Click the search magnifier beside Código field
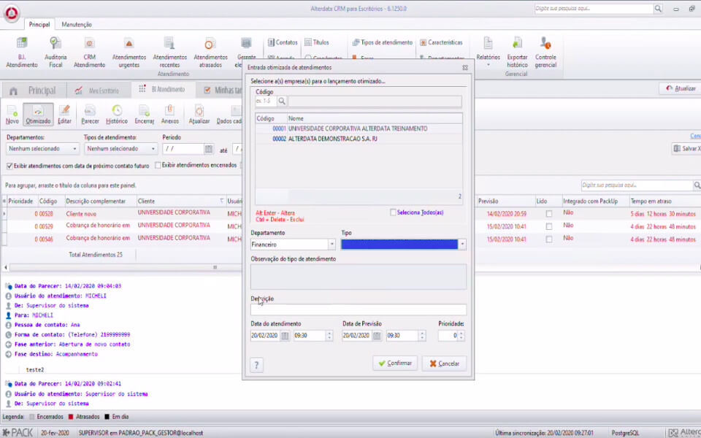 pyautogui.click(x=282, y=101)
